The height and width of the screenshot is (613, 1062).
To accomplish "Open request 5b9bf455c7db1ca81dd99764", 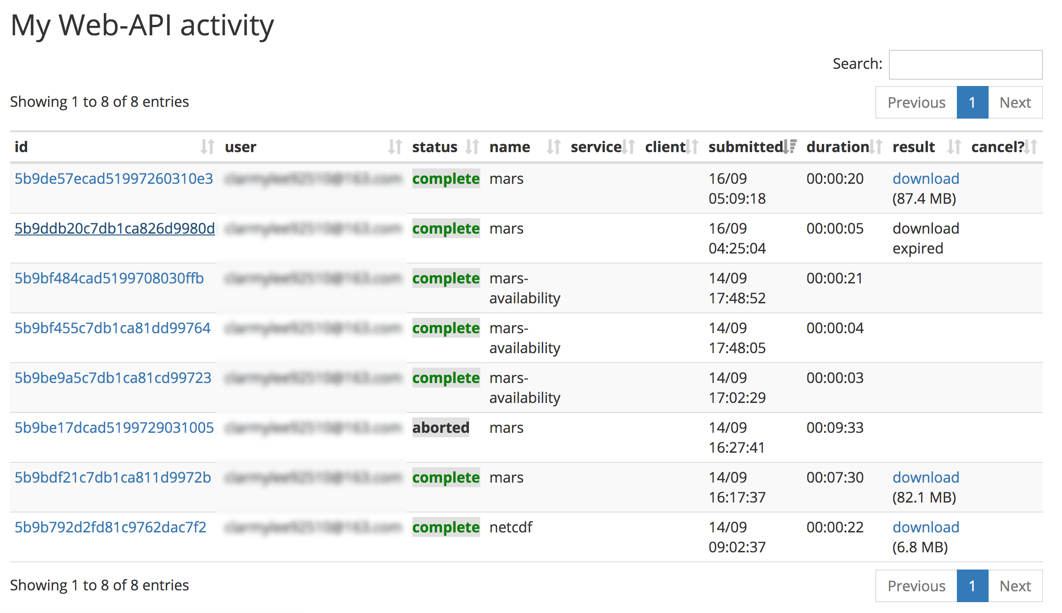I will [112, 328].
